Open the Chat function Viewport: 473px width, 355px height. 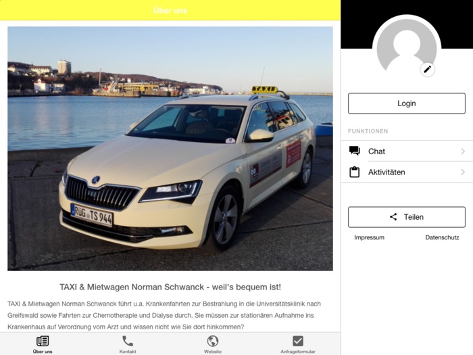click(407, 151)
